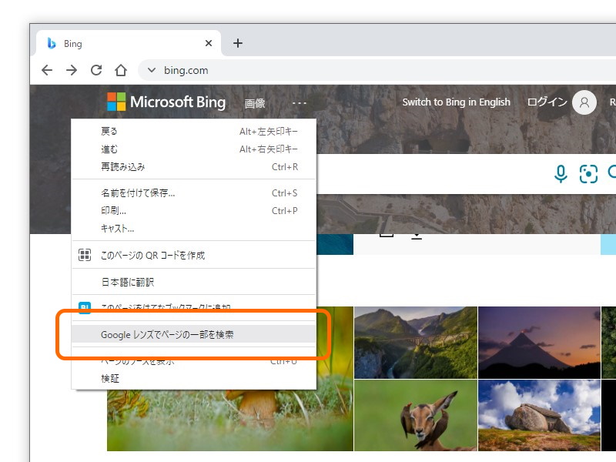Viewport: 616px width, 462px height.
Task: Open the 画像 section in Bing navigation
Action: [255, 102]
